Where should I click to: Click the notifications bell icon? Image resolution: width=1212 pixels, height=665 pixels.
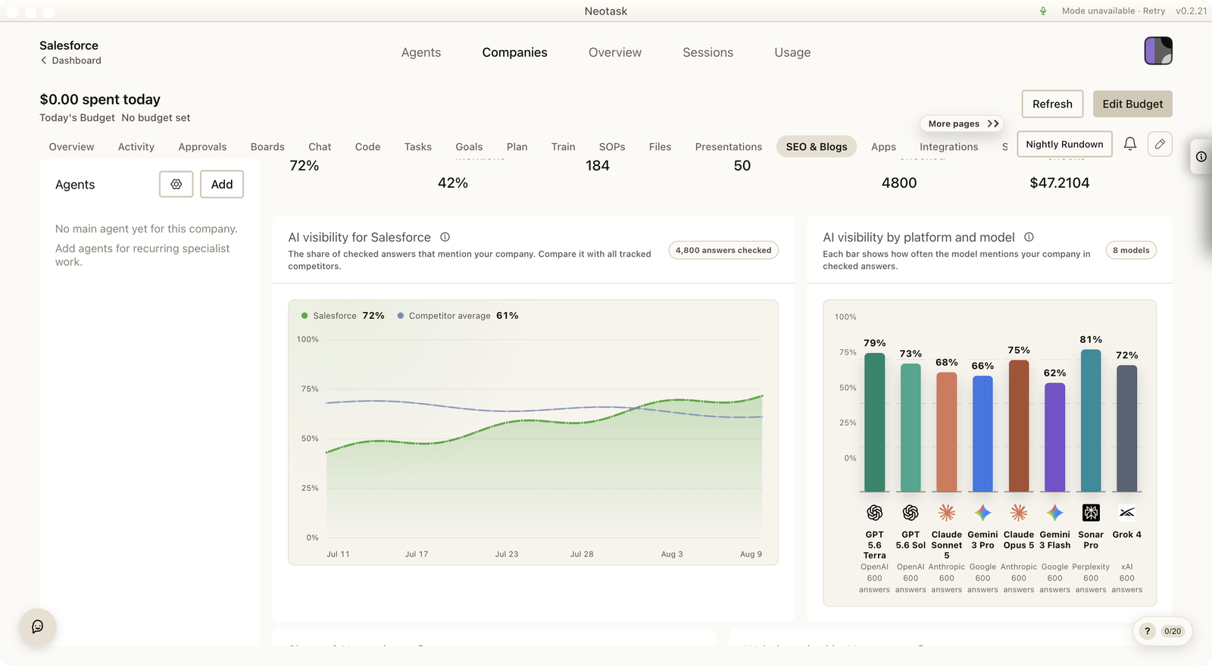tap(1130, 144)
